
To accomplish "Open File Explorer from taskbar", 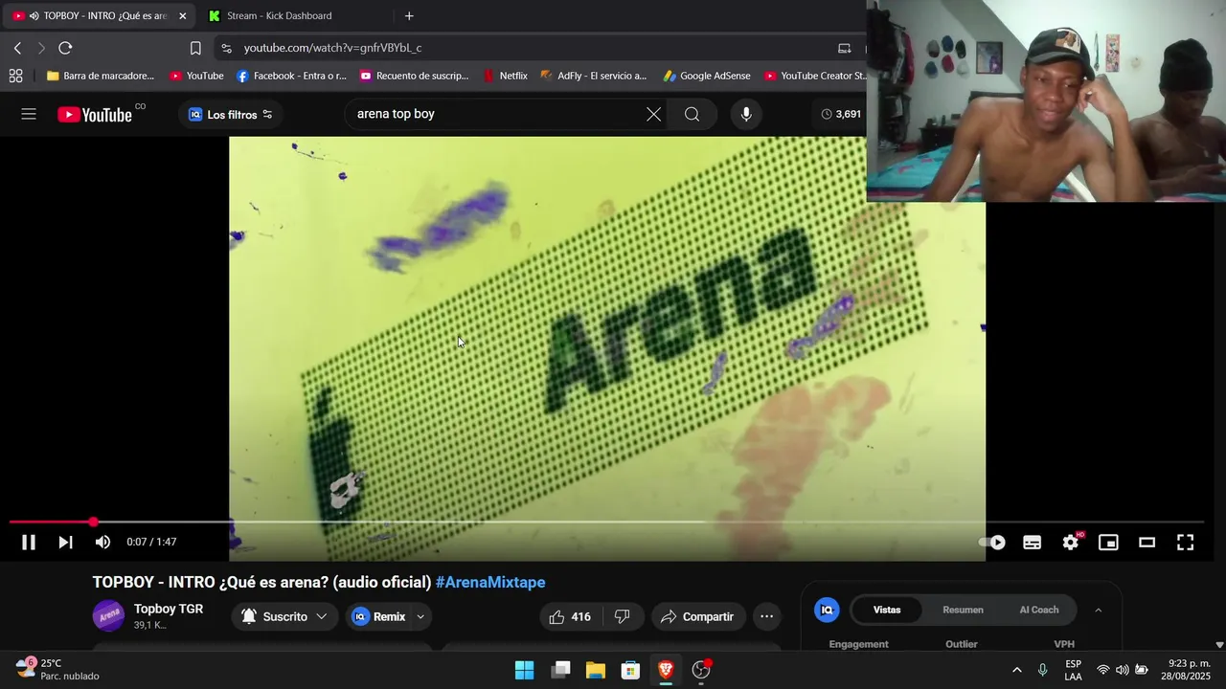I will (x=596, y=670).
